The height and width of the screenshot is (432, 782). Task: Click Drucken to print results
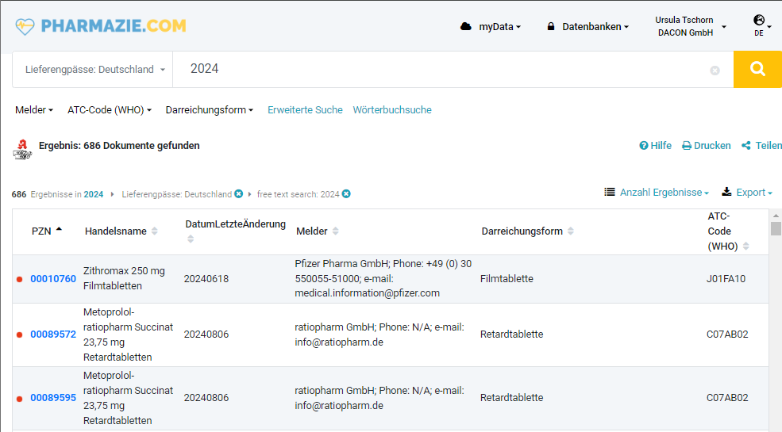[x=707, y=145]
